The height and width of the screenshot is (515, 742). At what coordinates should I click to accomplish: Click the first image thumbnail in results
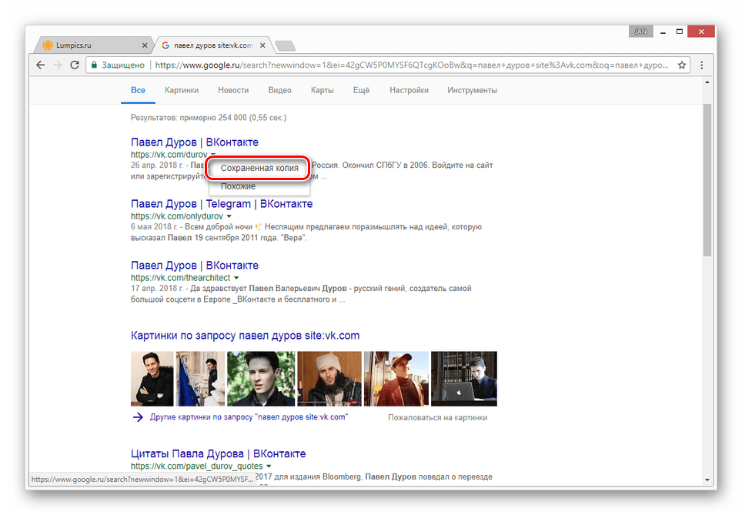tap(152, 378)
